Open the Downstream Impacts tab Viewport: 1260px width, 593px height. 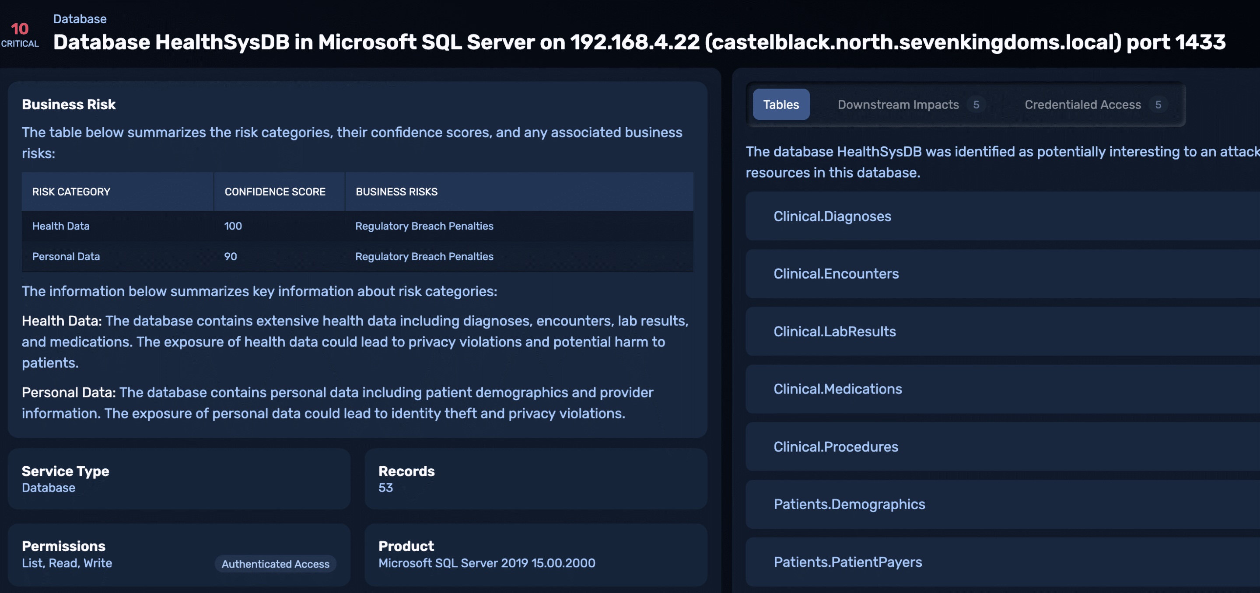[898, 105]
